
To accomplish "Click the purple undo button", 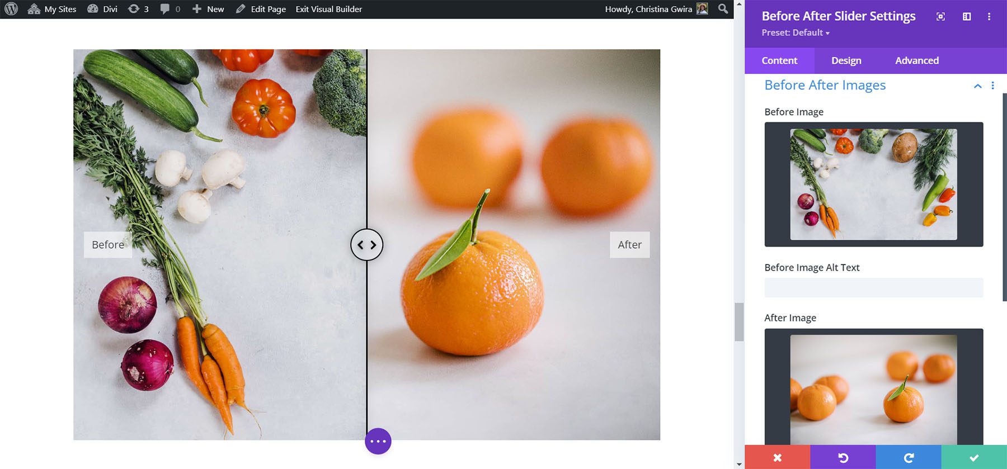I will [x=843, y=457].
